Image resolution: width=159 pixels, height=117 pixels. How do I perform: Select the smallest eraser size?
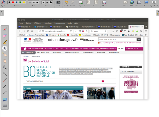click(43, 2)
